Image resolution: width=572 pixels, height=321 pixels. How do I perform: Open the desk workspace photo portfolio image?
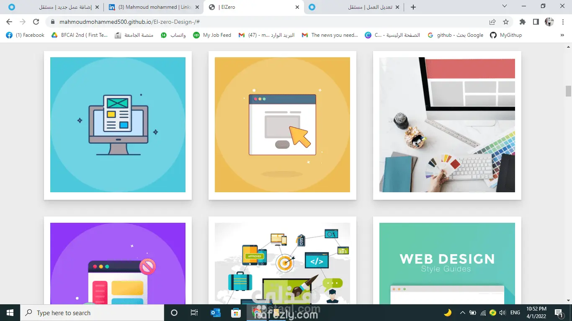[x=447, y=125]
